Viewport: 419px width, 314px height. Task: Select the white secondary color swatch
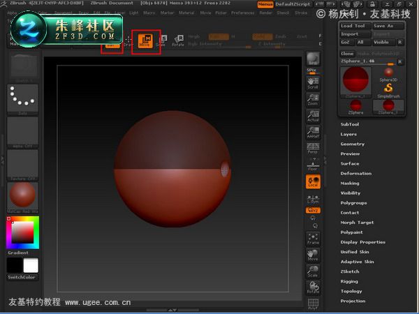[31, 265]
